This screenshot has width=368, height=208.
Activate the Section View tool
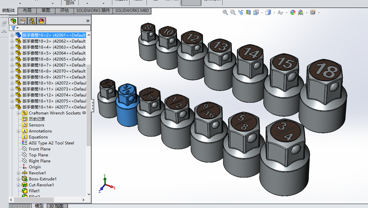tap(248, 12)
